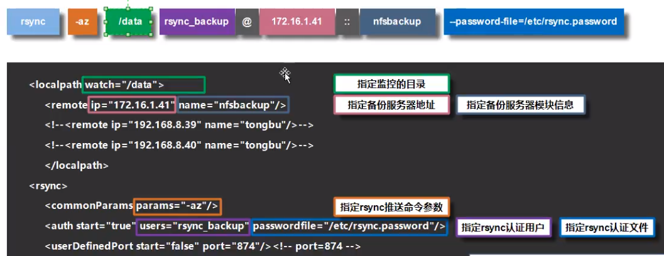This screenshot has height=256, width=664.
Task: Click the watch="/data" attribute in code
Action: click(144, 85)
